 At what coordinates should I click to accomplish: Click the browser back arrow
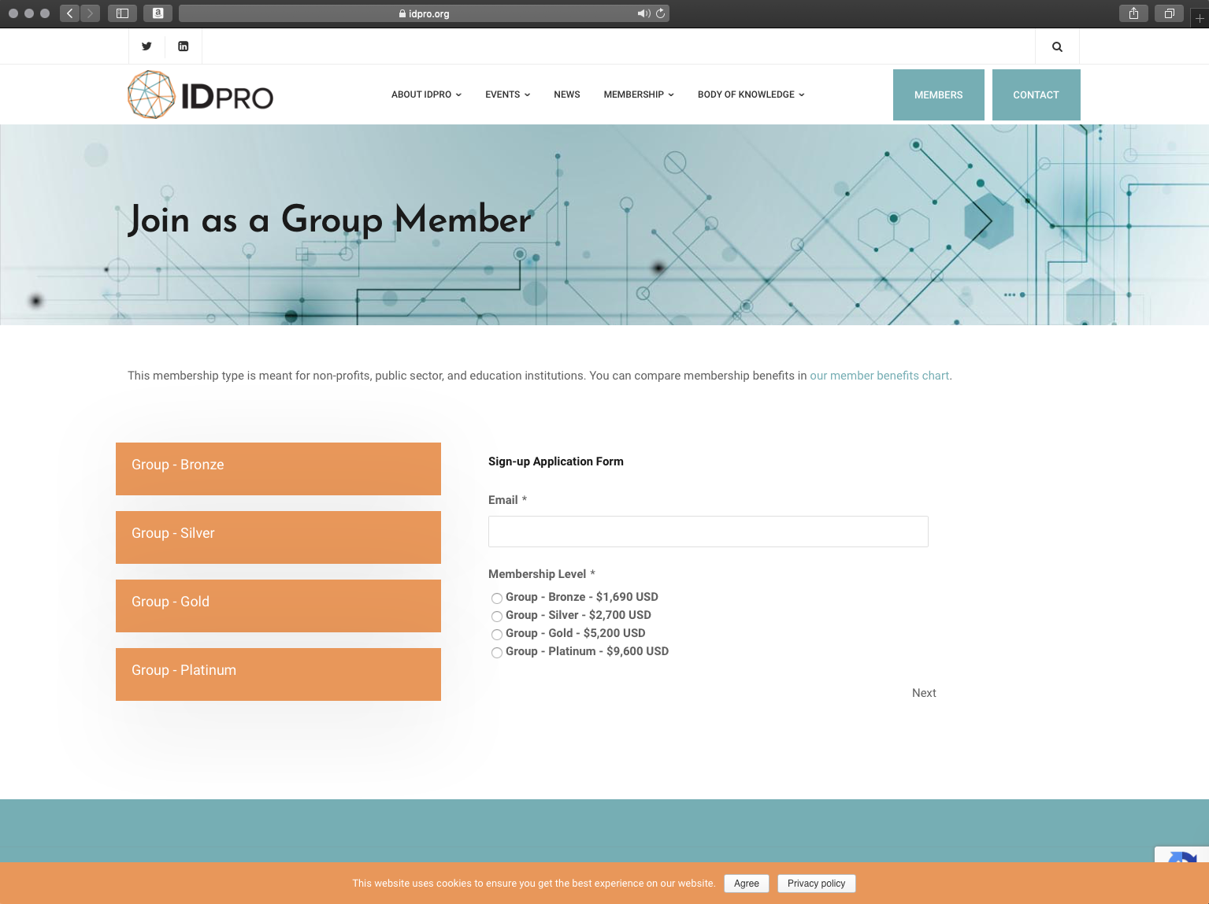tap(69, 13)
